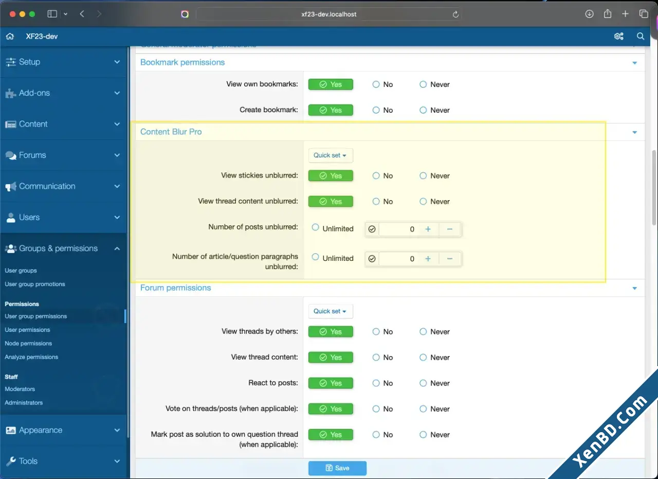The image size is (658, 479).
Task: Click the Content Blur Pro heading
Action: [x=171, y=132]
